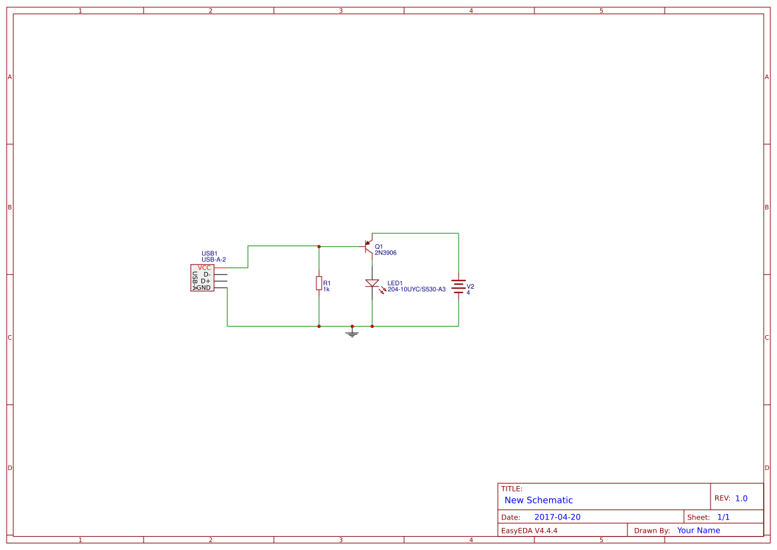This screenshot has height=550, width=777.
Task: Click the 'EasyEDA V4.4.4' label
Action: tap(528, 530)
